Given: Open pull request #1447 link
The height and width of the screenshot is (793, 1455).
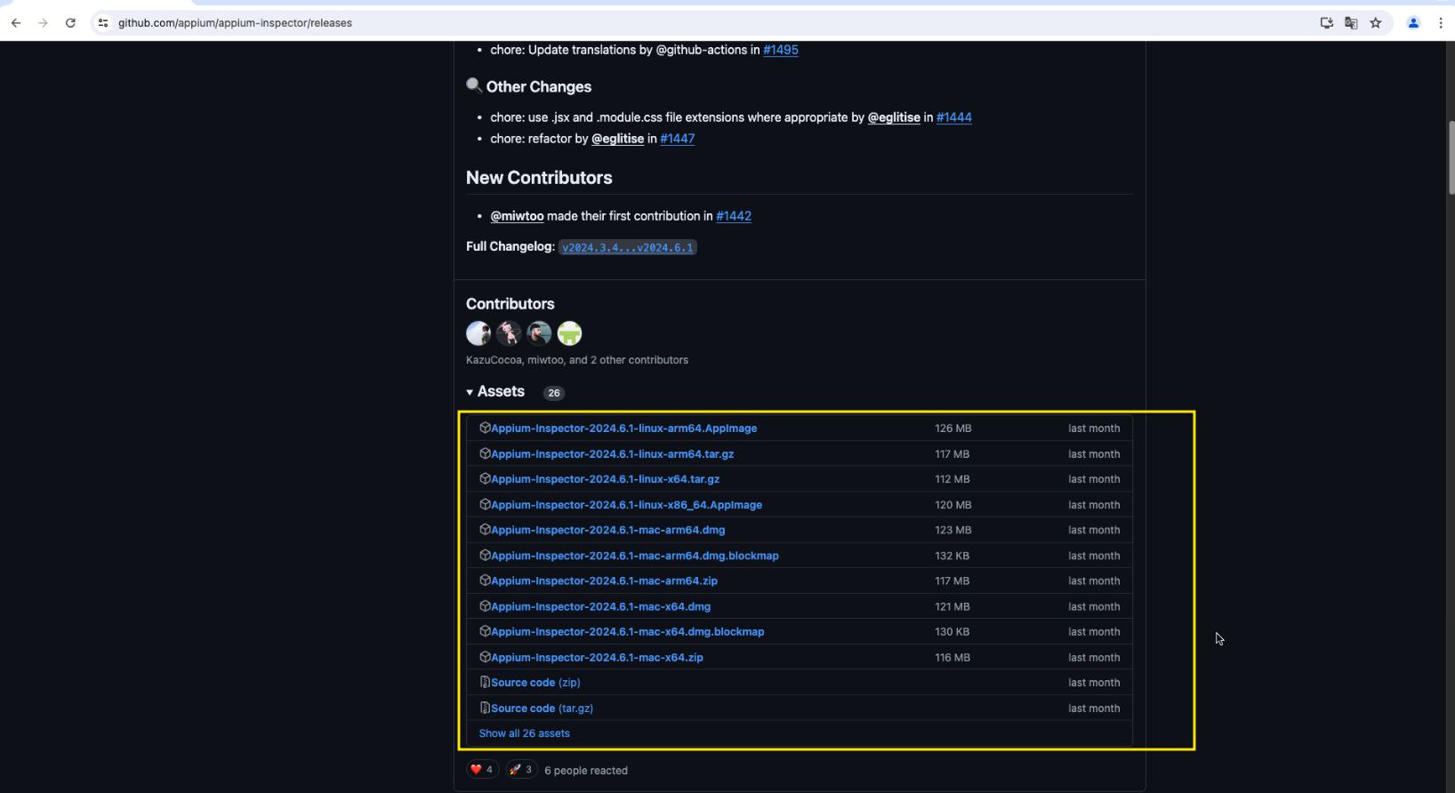Looking at the screenshot, I should 677,139.
